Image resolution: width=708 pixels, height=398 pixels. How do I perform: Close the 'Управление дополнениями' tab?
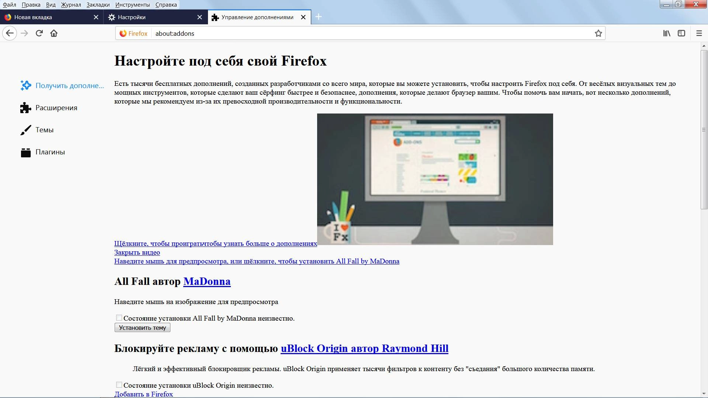(303, 17)
